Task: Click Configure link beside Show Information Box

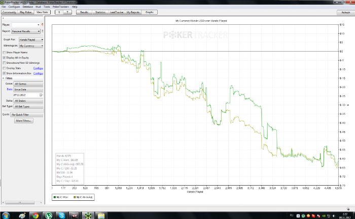Action: tap(38, 73)
